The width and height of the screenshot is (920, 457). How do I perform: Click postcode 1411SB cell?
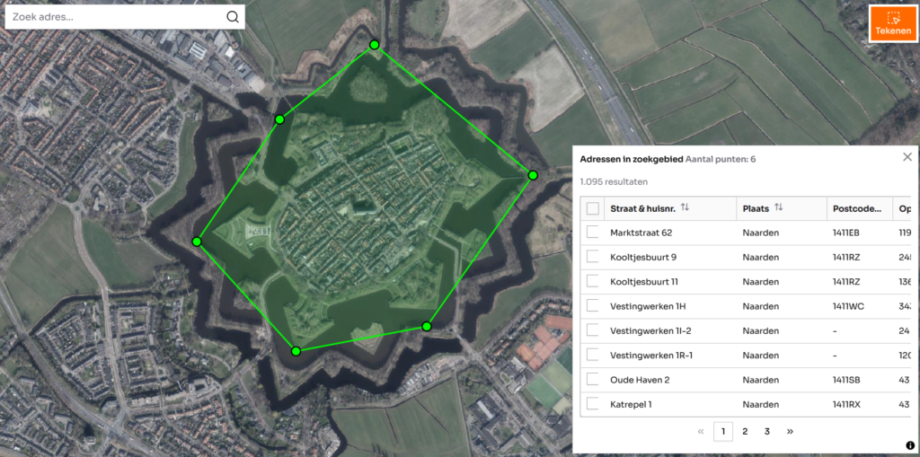click(x=846, y=380)
